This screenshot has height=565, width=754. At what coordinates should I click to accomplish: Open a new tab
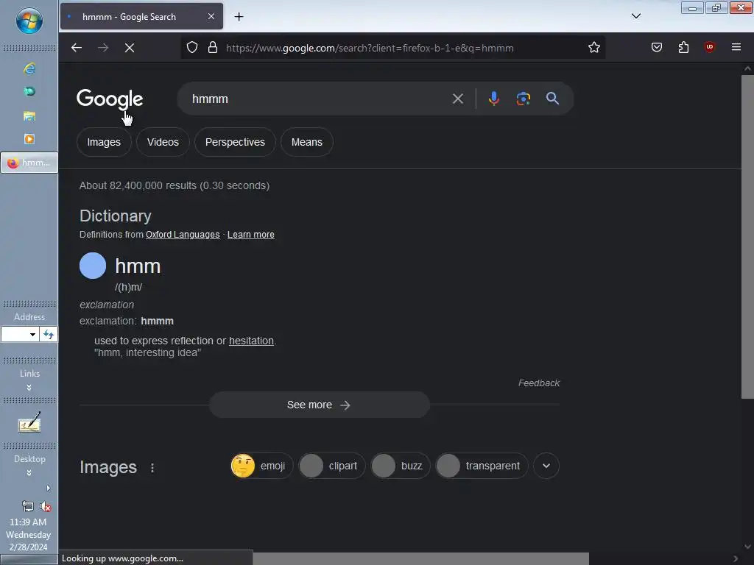(x=239, y=17)
